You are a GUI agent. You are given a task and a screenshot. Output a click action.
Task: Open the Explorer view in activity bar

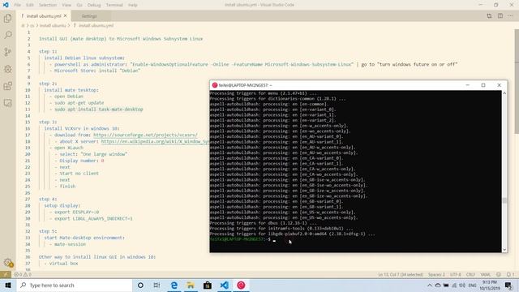click(x=8, y=18)
